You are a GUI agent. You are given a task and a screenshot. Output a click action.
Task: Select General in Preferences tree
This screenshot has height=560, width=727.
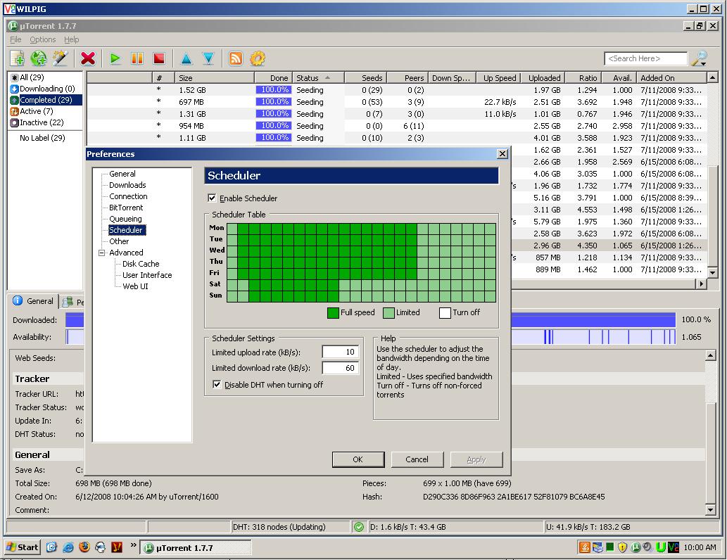tap(122, 174)
